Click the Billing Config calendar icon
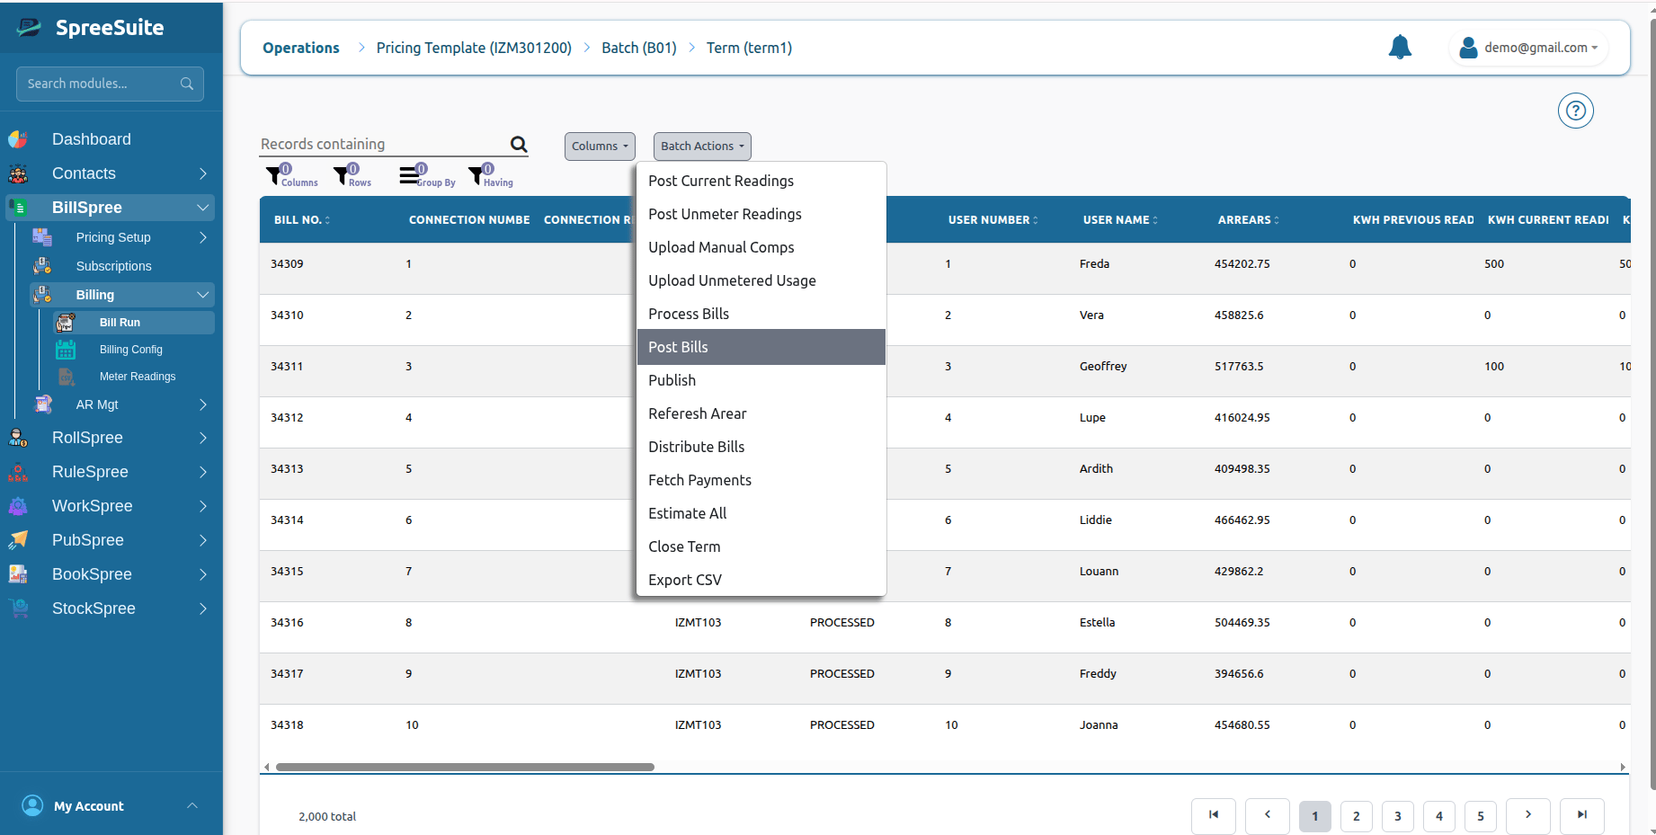 (66, 350)
